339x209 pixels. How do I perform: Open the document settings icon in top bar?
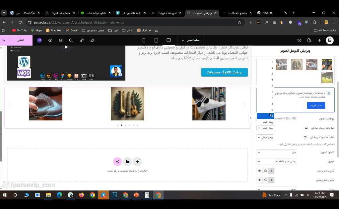309,40
